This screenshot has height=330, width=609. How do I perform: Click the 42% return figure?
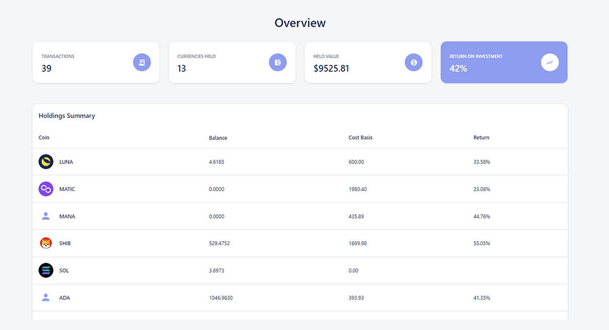pyautogui.click(x=459, y=68)
